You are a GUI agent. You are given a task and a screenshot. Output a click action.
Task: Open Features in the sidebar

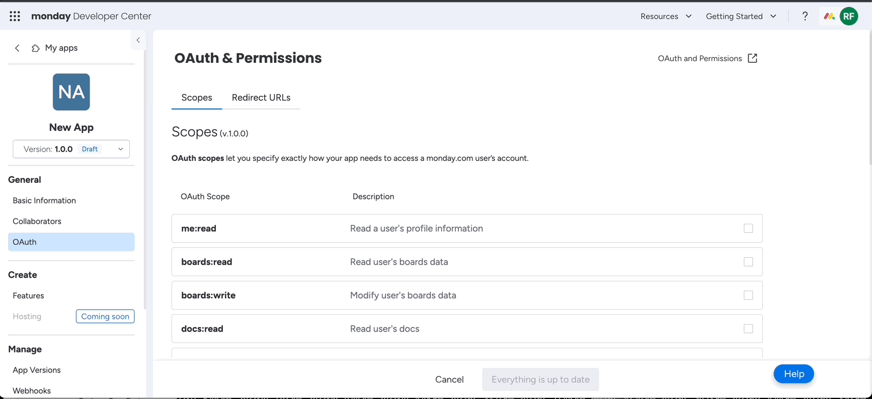28,296
